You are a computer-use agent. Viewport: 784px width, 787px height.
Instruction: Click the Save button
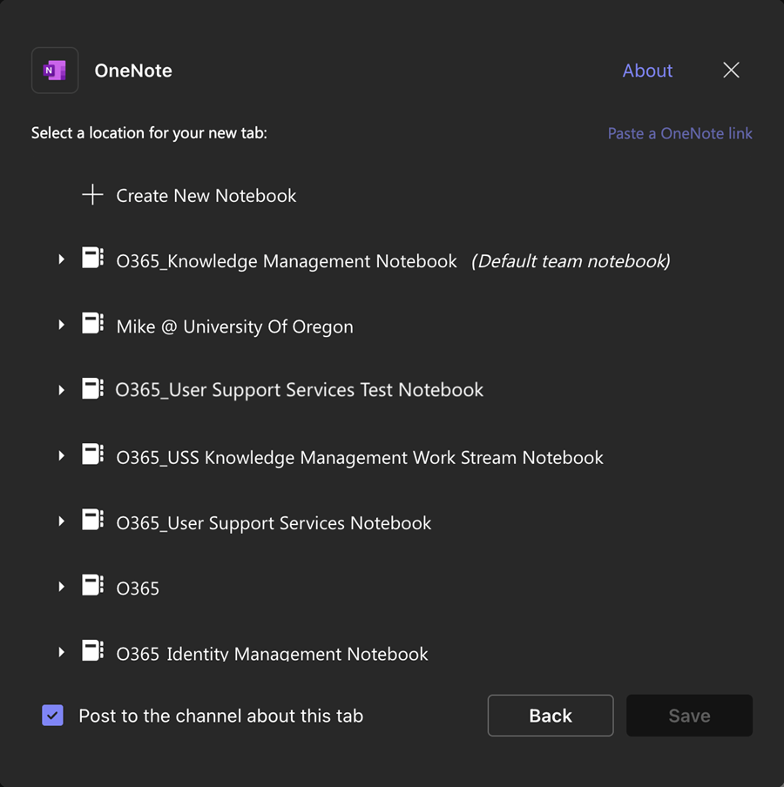(x=689, y=716)
